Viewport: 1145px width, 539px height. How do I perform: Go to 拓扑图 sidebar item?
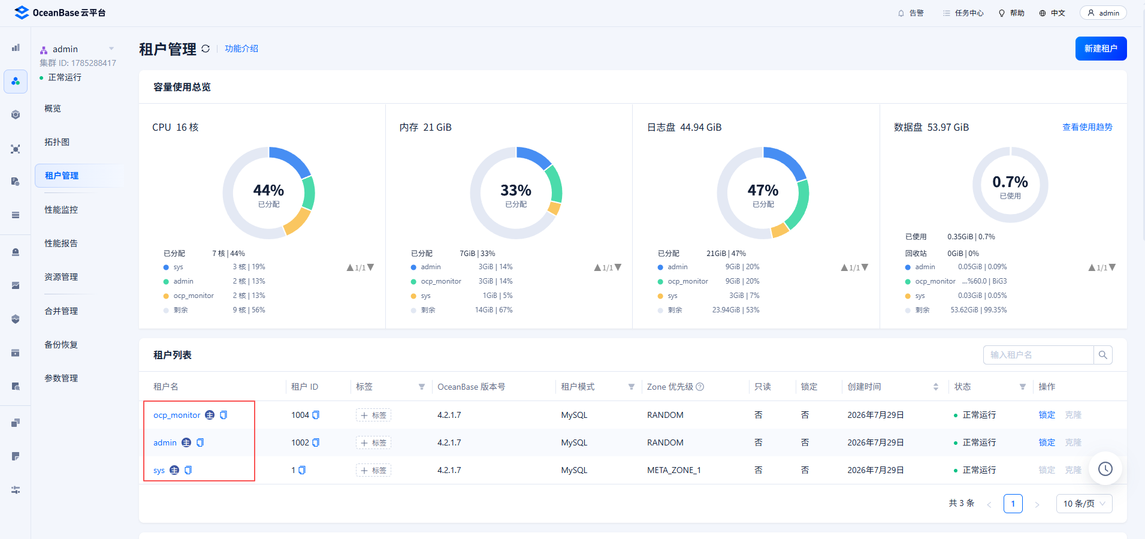point(57,142)
